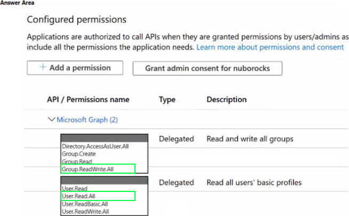Viewport: 349px width, 216px height.
Task: Select the Group.ReadWrite.All option
Action: pyautogui.click(x=88, y=169)
